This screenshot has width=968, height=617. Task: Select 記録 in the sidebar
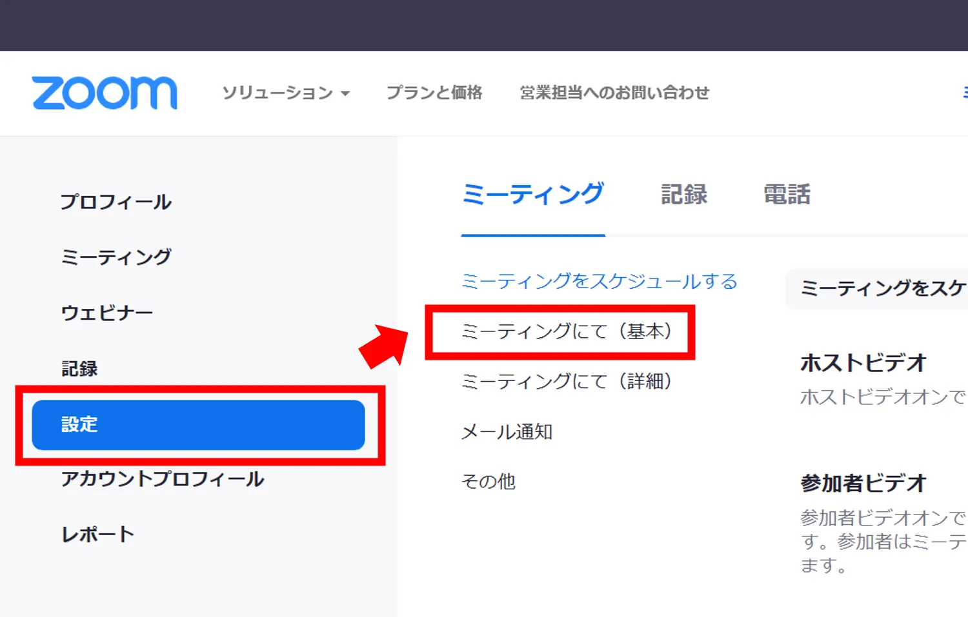pyautogui.click(x=79, y=369)
